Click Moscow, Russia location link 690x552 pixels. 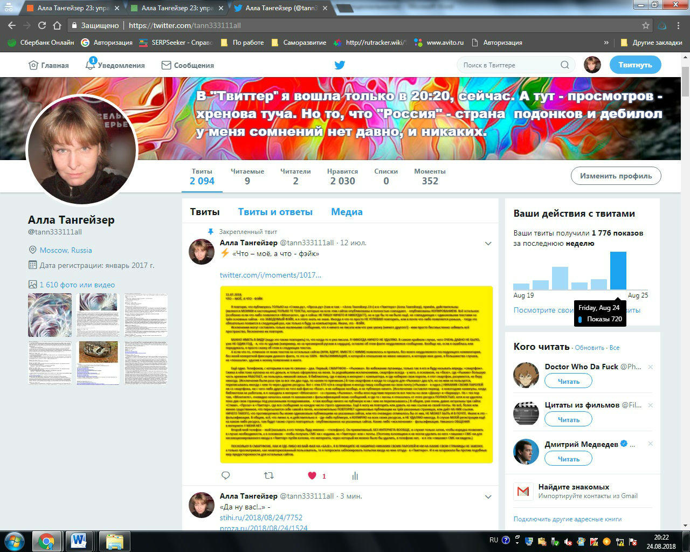pyautogui.click(x=66, y=250)
